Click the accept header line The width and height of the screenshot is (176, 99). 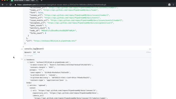(37, 70)
